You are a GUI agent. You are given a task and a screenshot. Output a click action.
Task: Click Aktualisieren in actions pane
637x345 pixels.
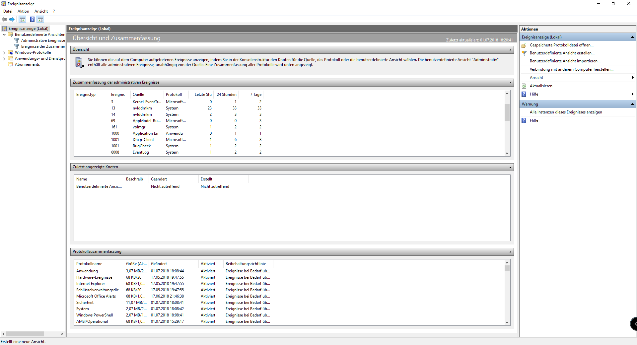(541, 86)
